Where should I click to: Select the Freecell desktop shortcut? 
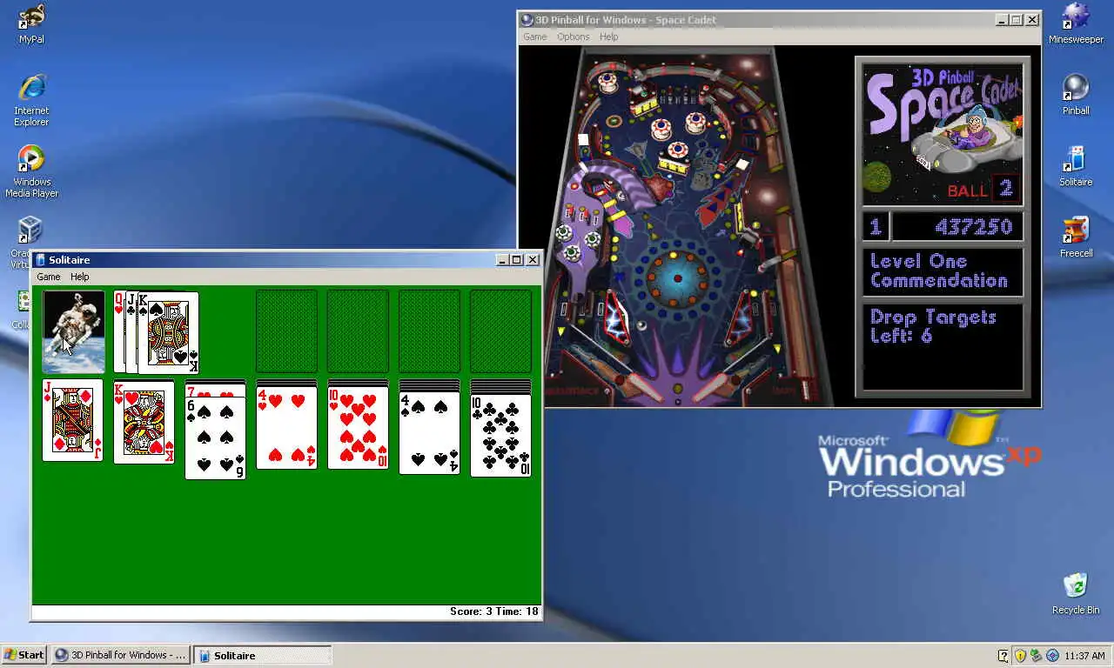coord(1076,237)
